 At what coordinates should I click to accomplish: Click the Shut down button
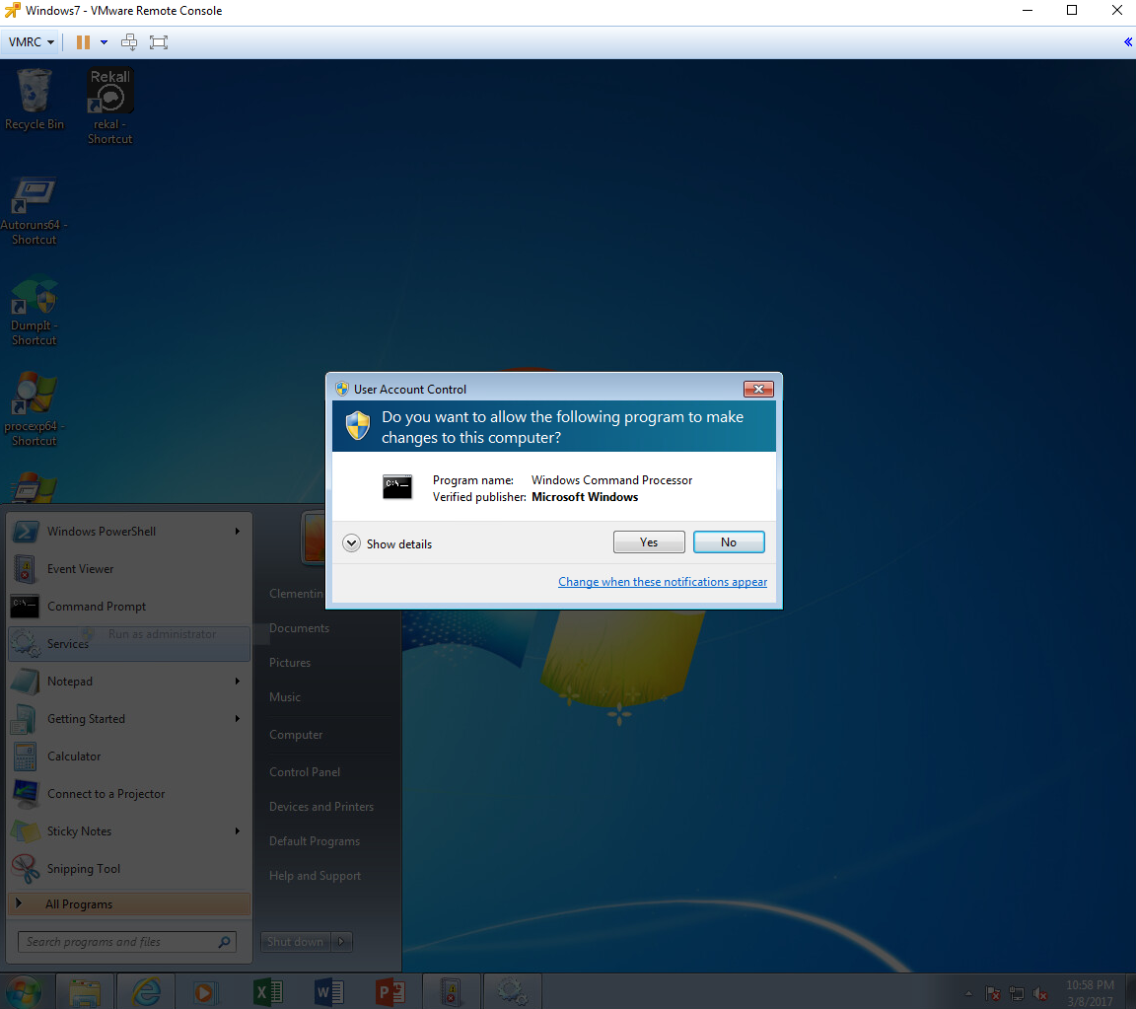[296, 942]
